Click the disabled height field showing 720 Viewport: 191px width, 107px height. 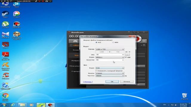[x=118, y=52]
